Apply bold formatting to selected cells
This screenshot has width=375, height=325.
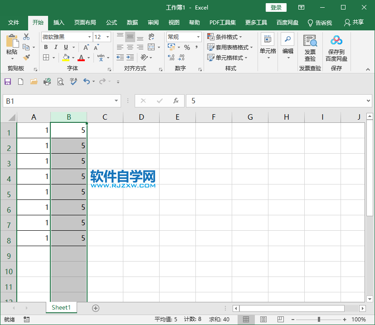pos(45,47)
